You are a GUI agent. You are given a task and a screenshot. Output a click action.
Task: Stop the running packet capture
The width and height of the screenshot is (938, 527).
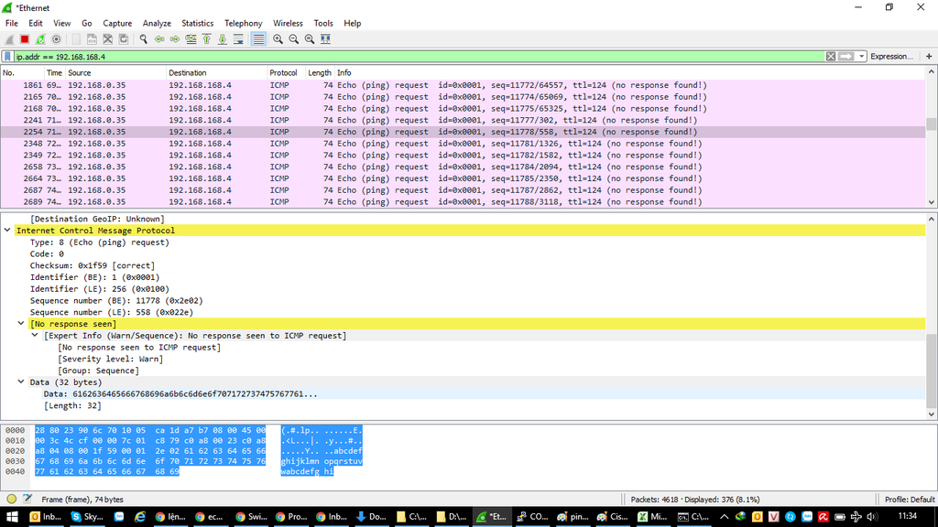coord(25,39)
